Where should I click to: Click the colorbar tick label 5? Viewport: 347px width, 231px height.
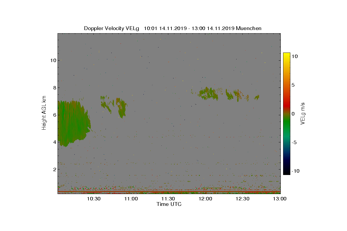[293, 85]
